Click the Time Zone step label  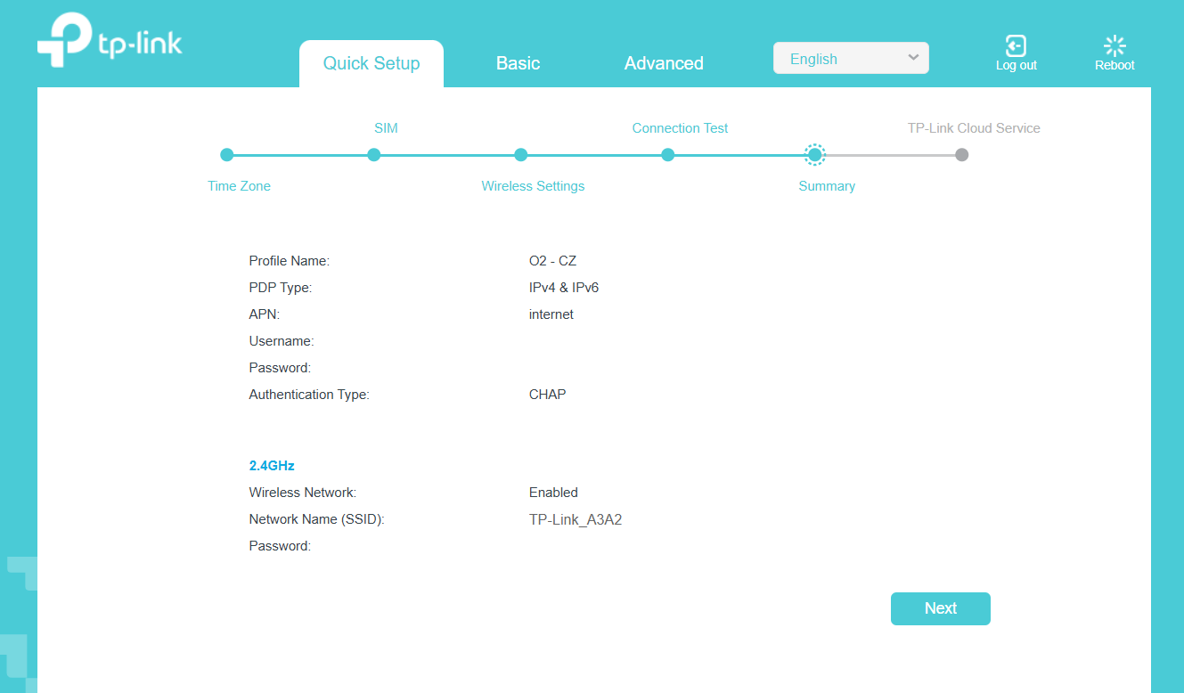[239, 186]
